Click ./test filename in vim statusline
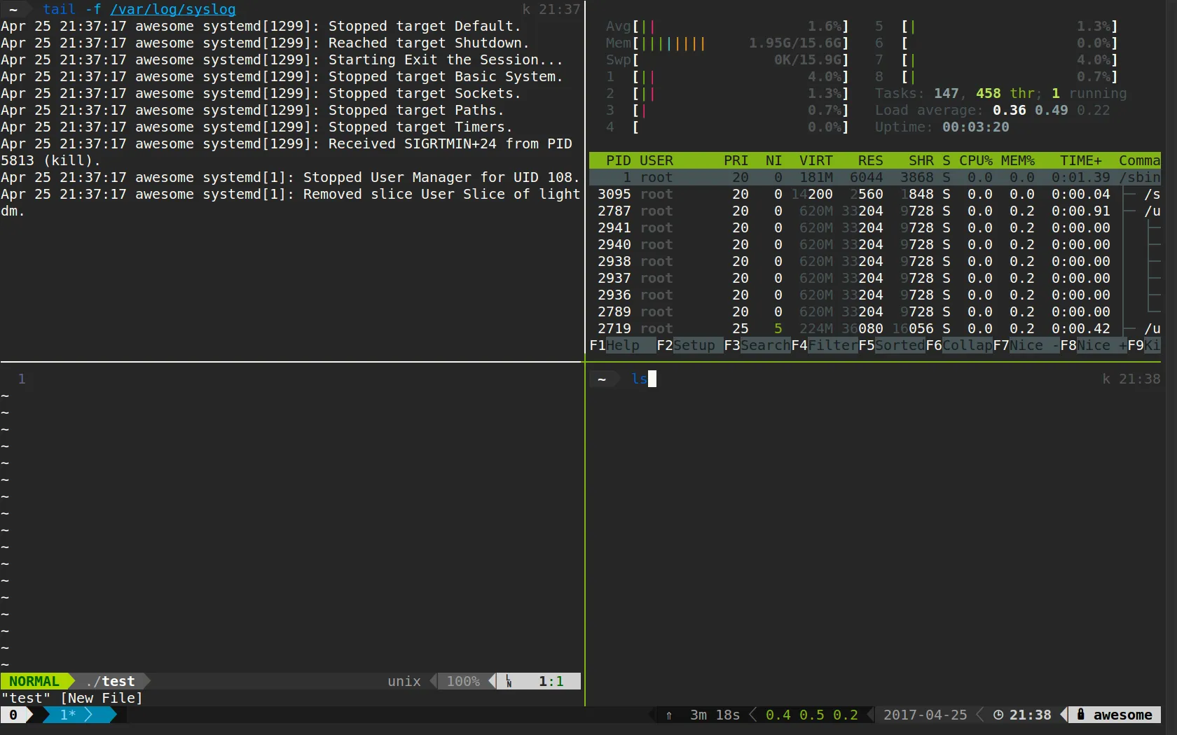Image resolution: width=1177 pixels, height=735 pixels. pos(110,681)
